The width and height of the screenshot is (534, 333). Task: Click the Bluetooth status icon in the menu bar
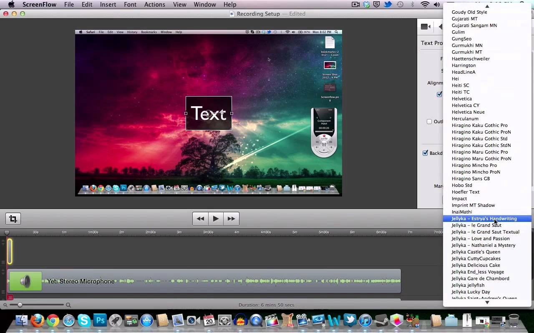pyautogui.click(x=413, y=5)
